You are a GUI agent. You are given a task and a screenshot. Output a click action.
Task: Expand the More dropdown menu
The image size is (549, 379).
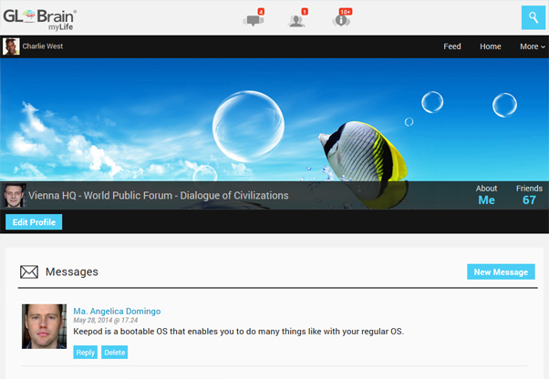click(533, 46)
